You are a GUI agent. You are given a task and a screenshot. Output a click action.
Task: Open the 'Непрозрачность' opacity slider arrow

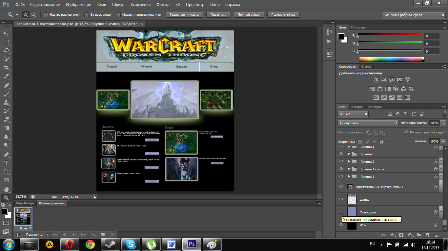443,123
